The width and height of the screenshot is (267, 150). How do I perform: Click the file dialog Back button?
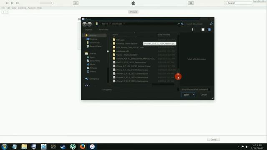[x=84, y=24]
